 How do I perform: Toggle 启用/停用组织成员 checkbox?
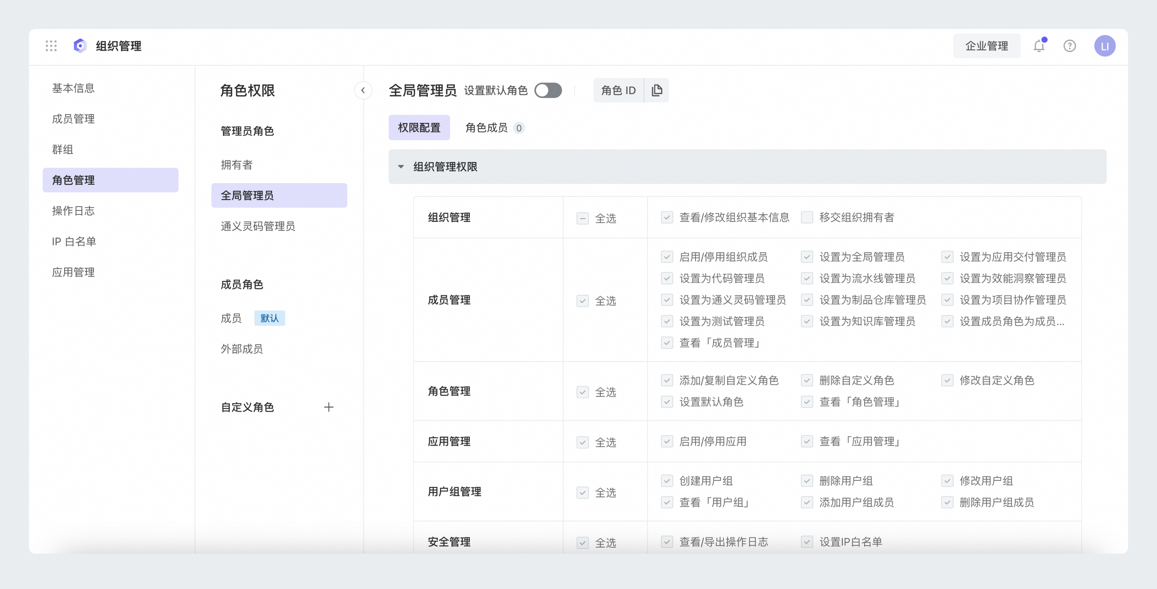click(x=666, y=257)
